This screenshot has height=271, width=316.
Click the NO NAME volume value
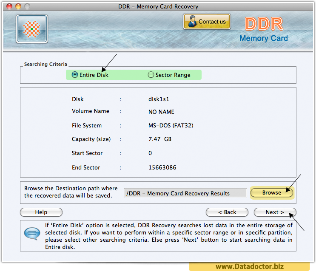pos(161,112)
